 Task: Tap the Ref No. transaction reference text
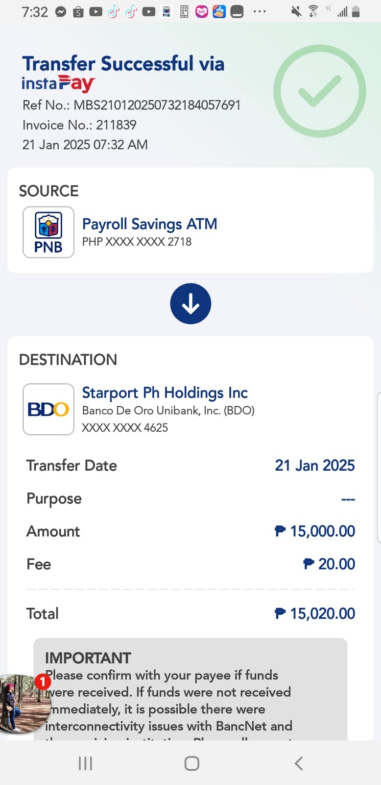point(131,105)
